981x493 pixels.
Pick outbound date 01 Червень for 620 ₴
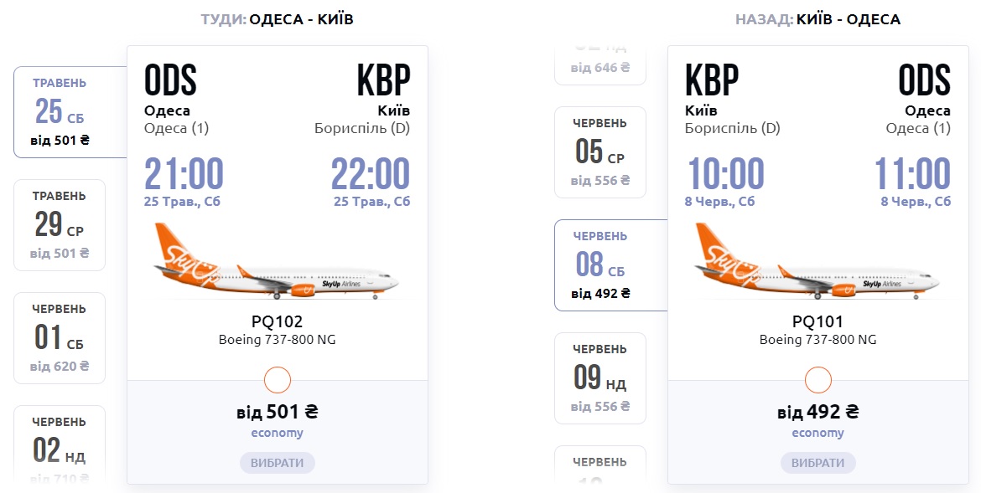pyautogui.click(x=60, y=337)
